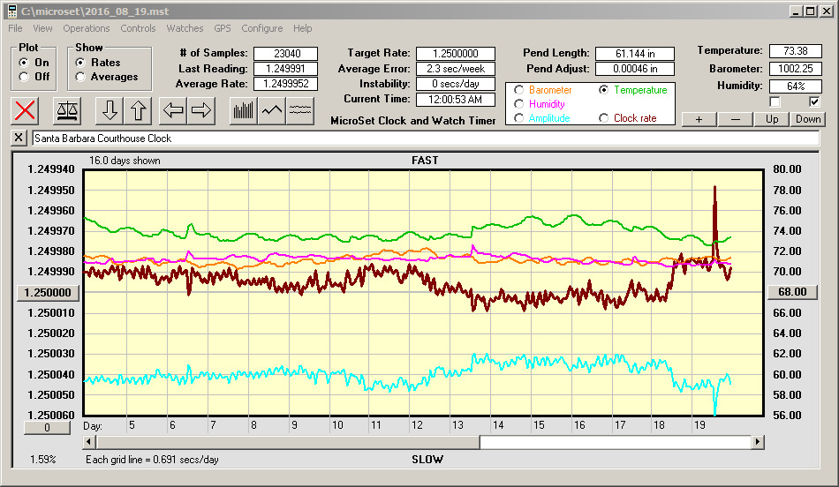
Task: Open the Help menu
Action: [302, 28]
